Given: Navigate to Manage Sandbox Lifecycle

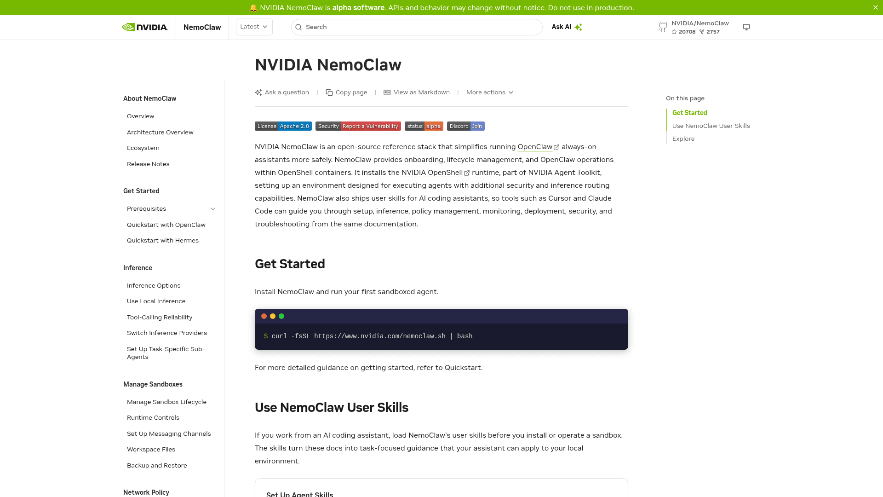Looking at the screenshot, I should pos(166,402).
